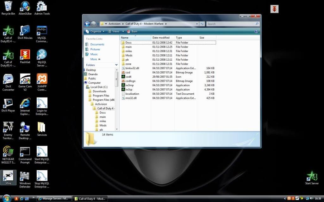Go back in the Explorer window
Screen dimensions: 324x202
click(87, 24)
